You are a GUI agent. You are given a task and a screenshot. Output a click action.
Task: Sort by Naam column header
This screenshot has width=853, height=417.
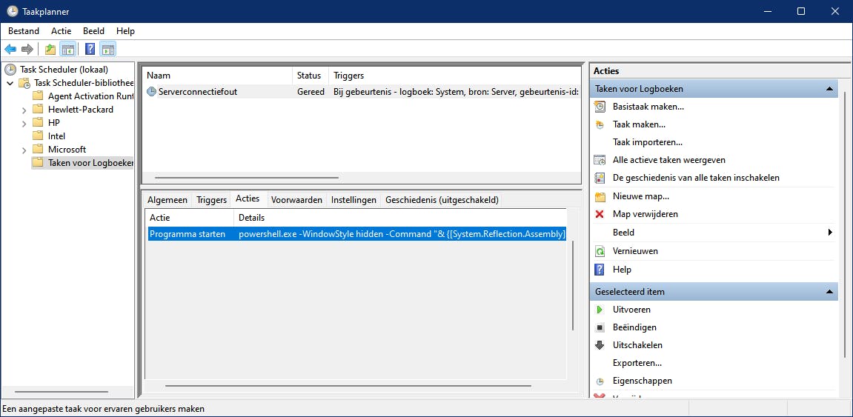point(218,76)
